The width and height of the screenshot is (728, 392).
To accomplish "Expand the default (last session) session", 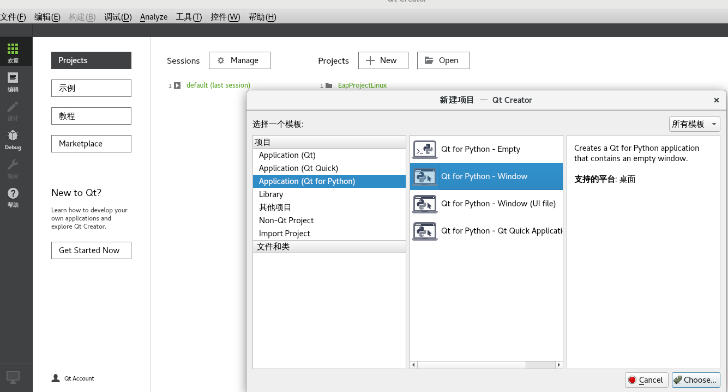I will pyautogui.click(x=177, y=85).
